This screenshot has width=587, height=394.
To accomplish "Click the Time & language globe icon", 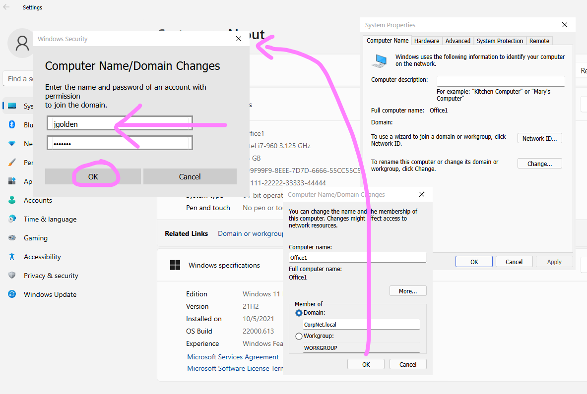I will click(12, 219).
